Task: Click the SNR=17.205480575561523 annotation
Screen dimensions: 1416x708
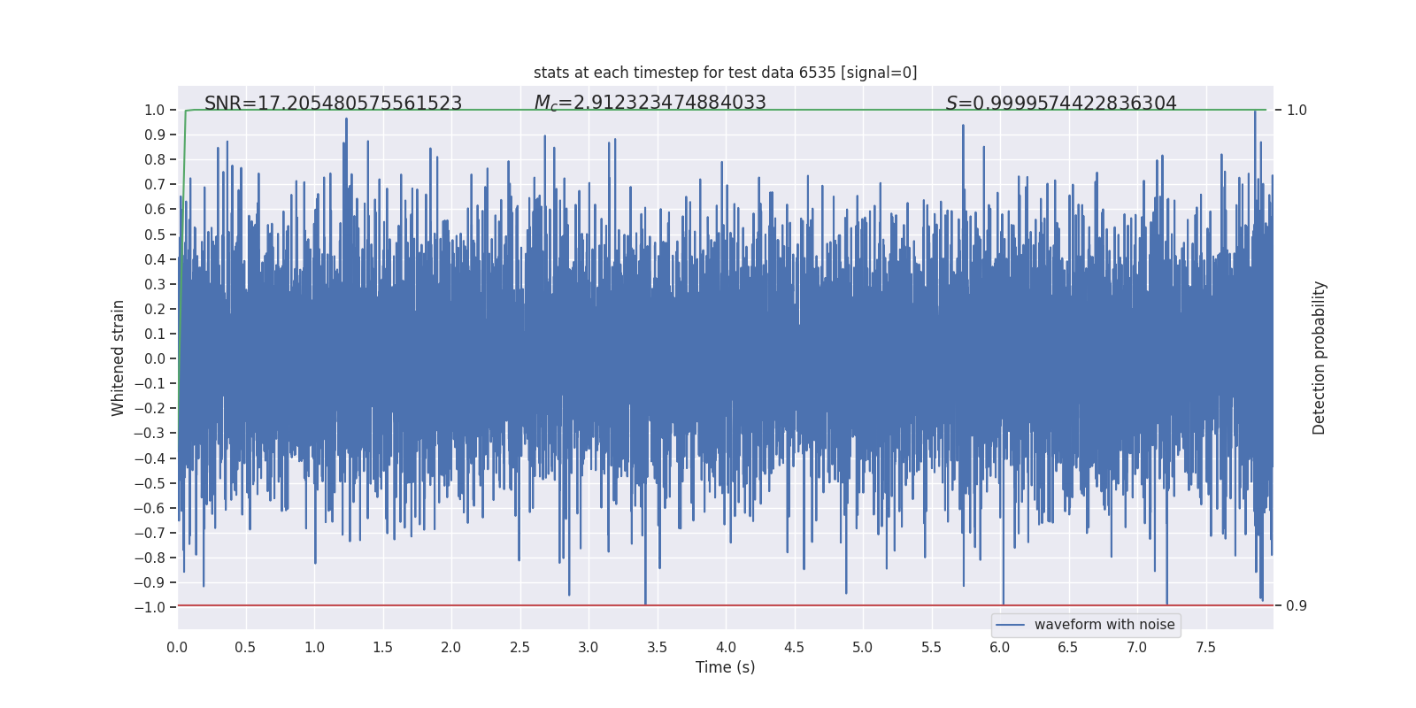Action: [x=333, y=104]
